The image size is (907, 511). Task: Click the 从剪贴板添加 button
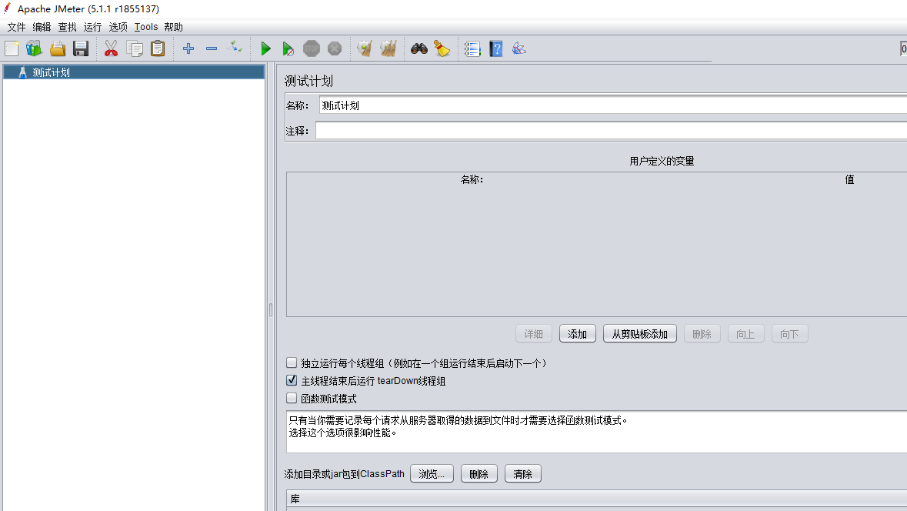pos(640,334)
